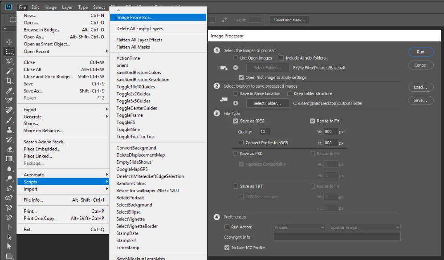444x260 pixels.
Task: Choose Delete All Empty Layers
Action: coord(158,28)
